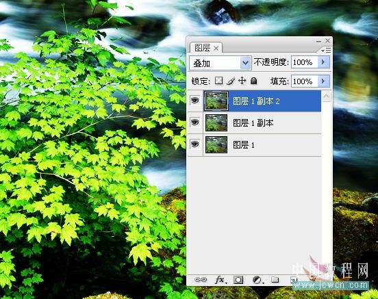Expand the 不透明度 opacity slider arrow
Viewport: 378px width, 299px height.
coord(323,62)
